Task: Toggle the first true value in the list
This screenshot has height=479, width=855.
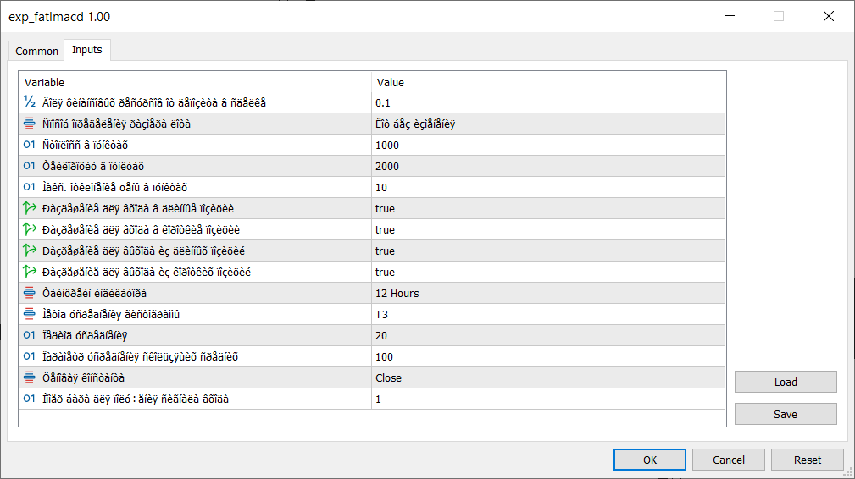Action: 386,208
